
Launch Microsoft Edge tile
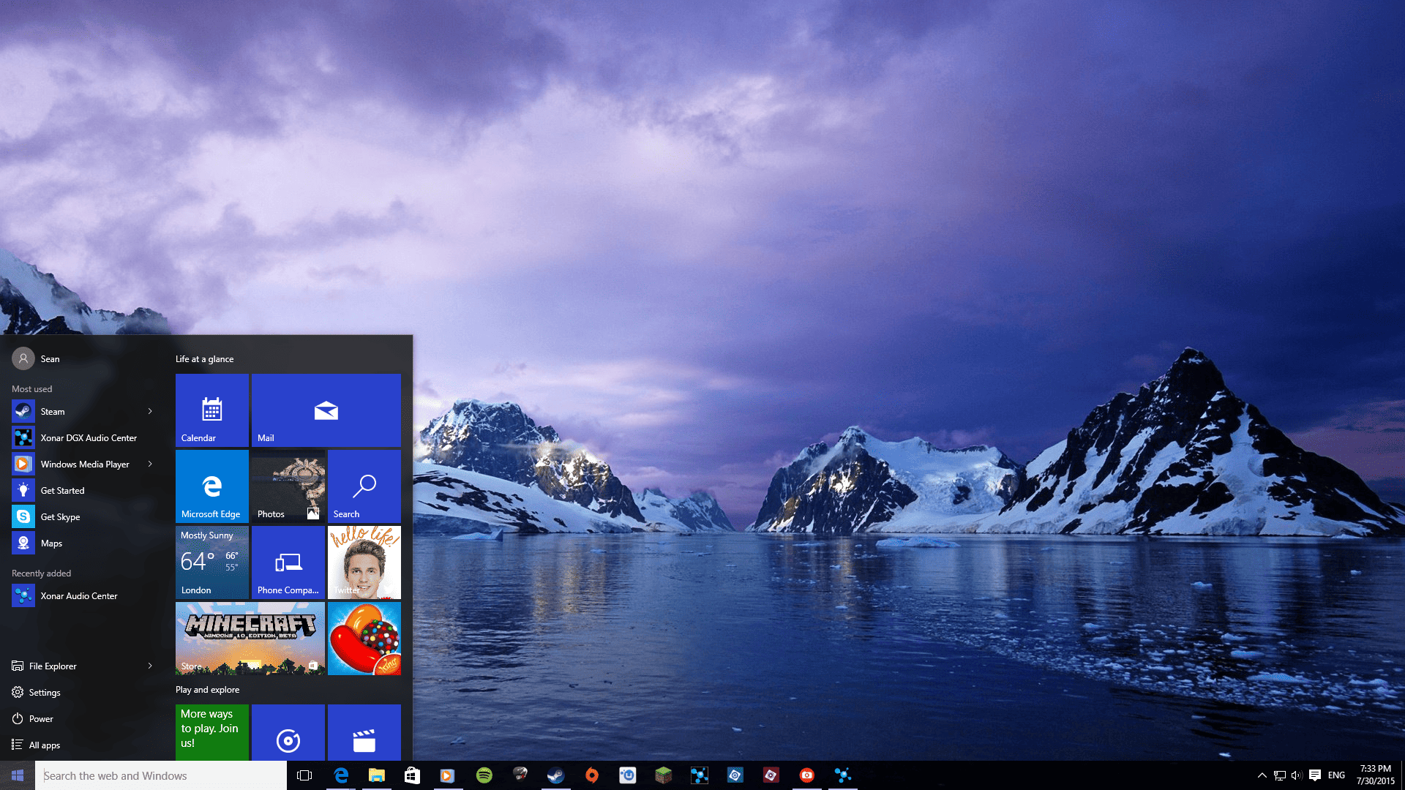click(211, 487)
